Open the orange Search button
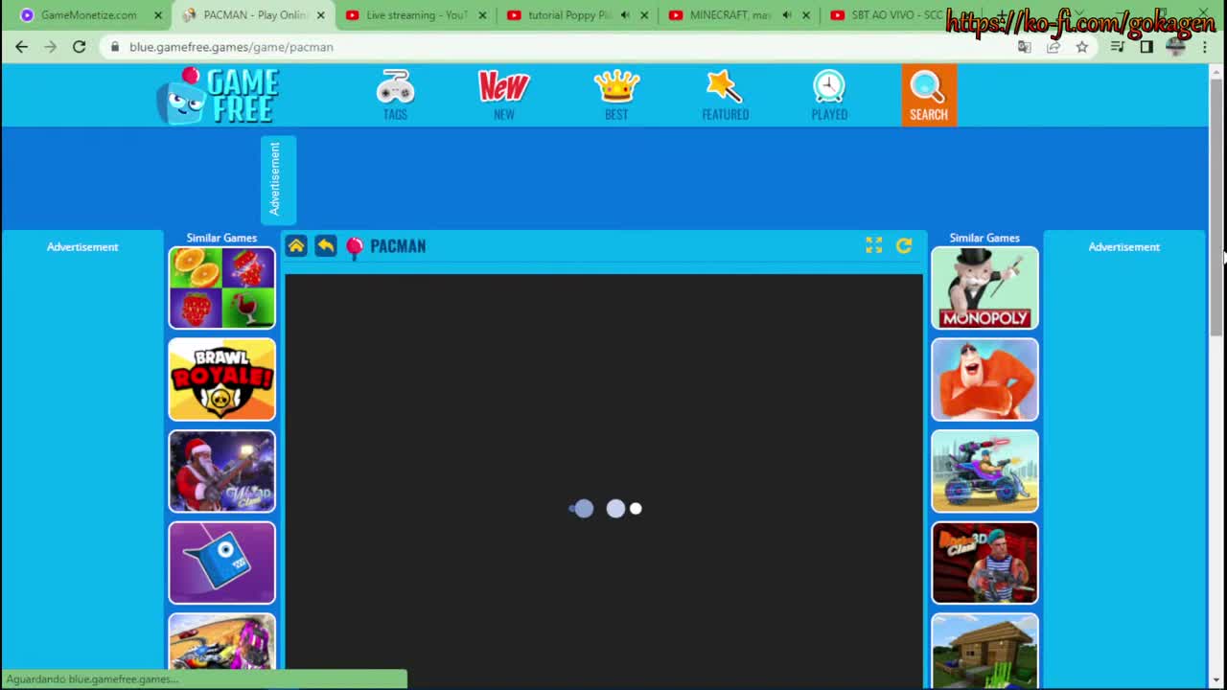Image resolution: width=1227 pixels, height=690 pixels. (x=928, y=95)
